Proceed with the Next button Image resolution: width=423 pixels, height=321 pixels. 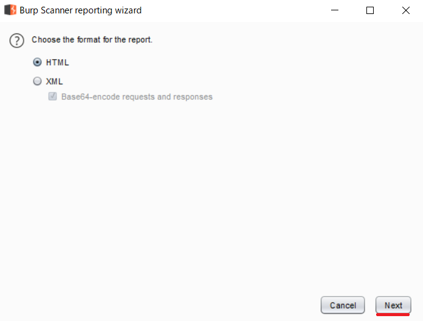(393, 305)
